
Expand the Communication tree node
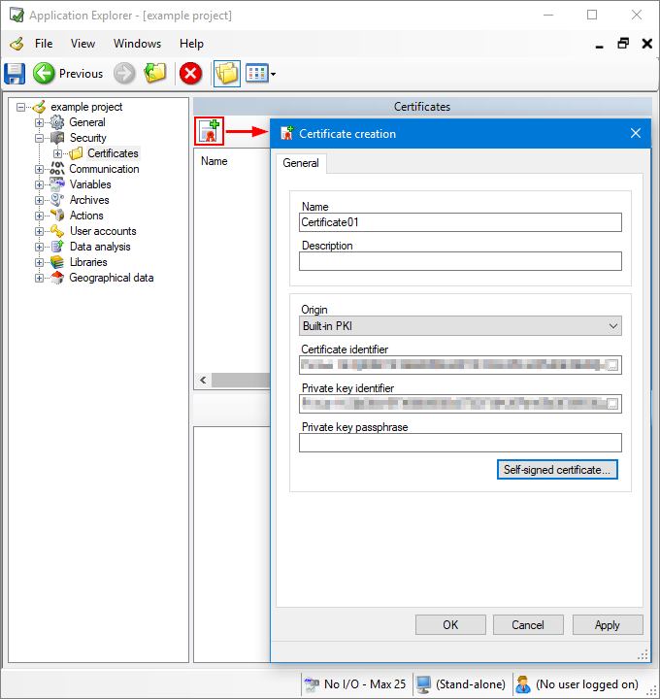coord(40,169)
